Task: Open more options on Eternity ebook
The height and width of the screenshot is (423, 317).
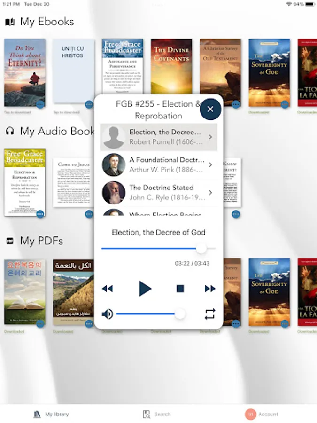Action: (40, 104)
